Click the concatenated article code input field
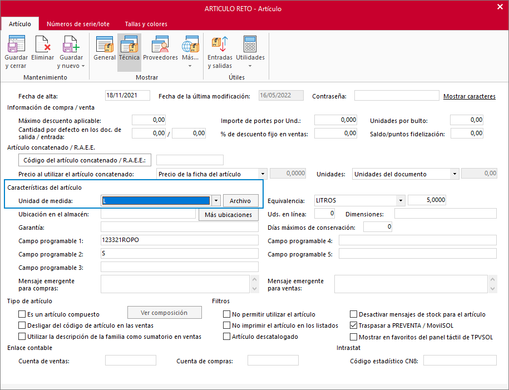This screenshot has width=509, height=390. coord(190,160)
